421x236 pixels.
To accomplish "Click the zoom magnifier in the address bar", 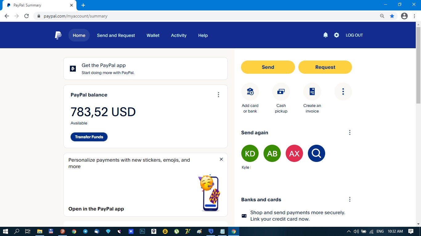I will click(x=382, y=16).
